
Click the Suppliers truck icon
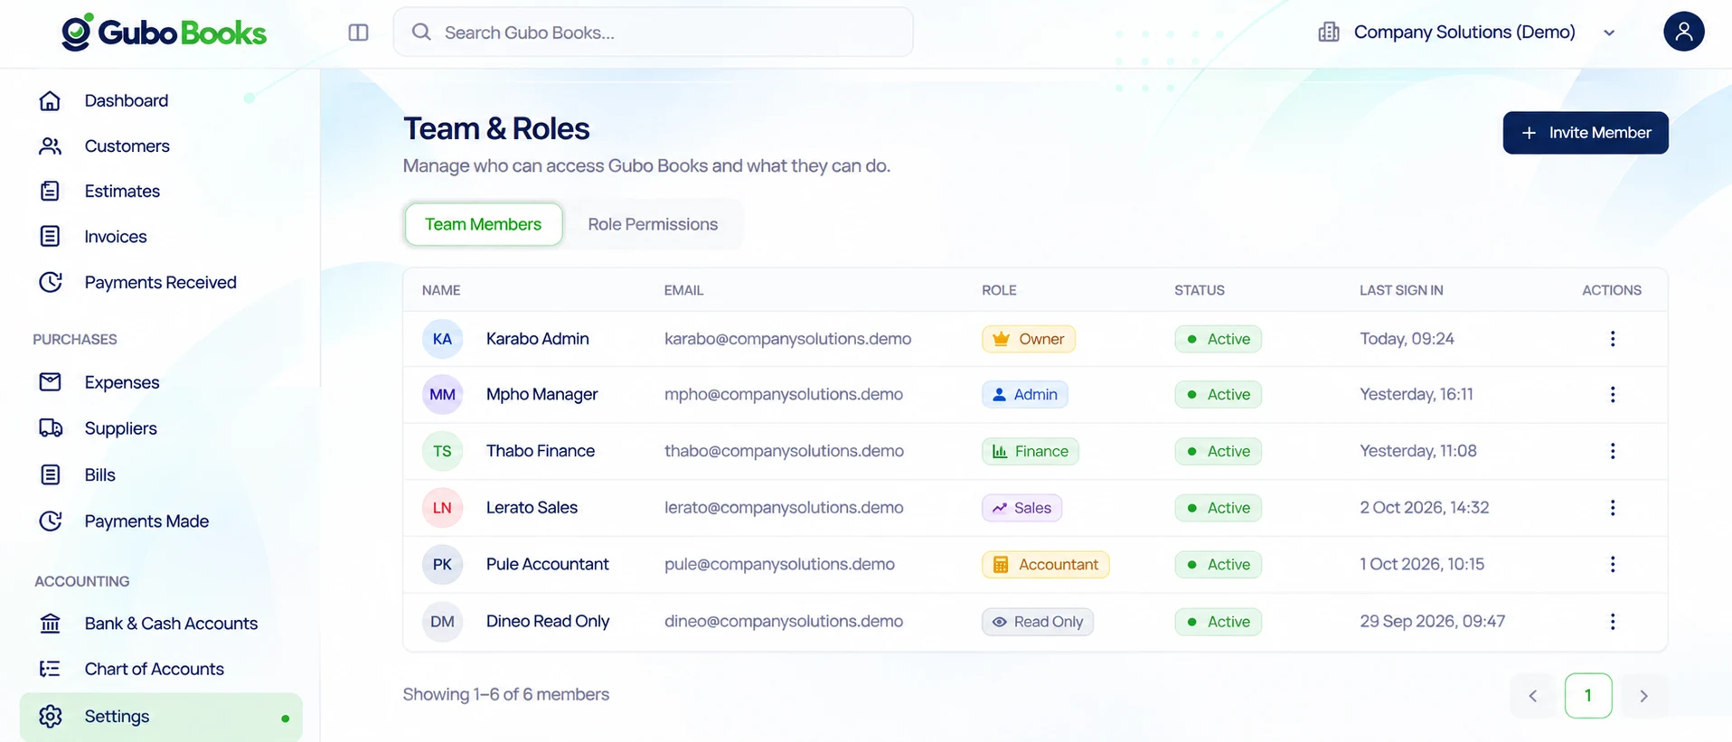(51, 428)
